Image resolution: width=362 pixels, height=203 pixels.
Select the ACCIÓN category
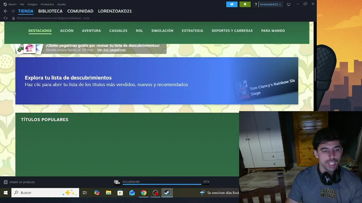pos(67,31)
